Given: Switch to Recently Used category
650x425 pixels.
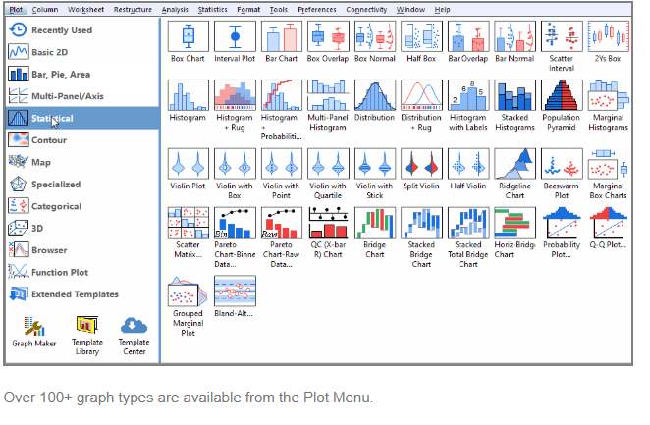Looking at the screenshot, I should pos(82,30).
